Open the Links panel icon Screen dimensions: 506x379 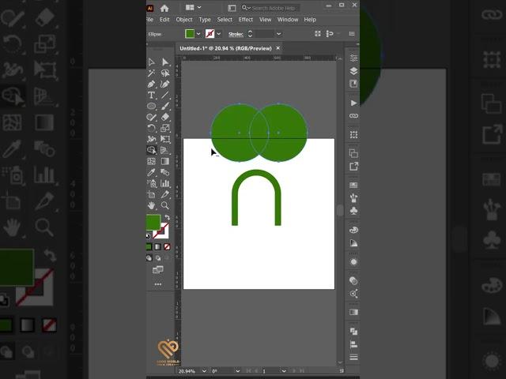[353, 116]
